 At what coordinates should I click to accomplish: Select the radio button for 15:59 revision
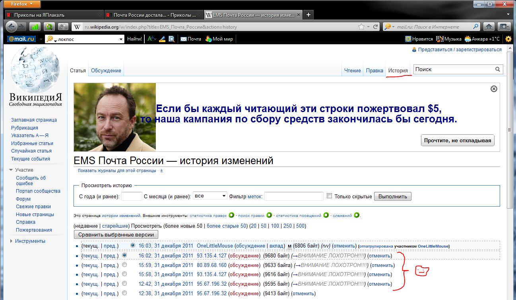pyautogui.click(x=124, y=265)
